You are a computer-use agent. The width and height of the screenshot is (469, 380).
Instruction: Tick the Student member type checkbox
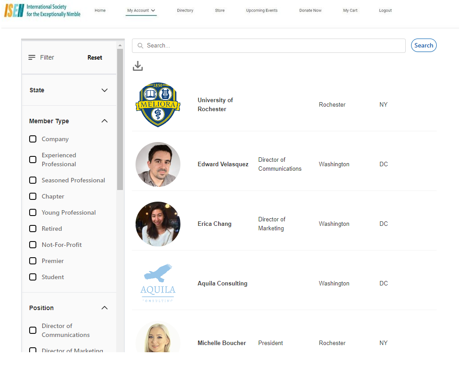coord(33,277)
